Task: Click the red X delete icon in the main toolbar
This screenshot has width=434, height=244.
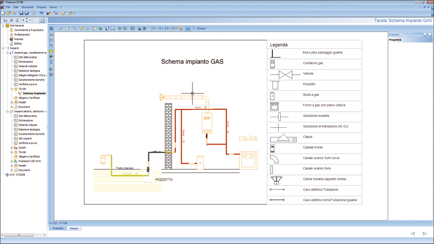Action: click(56, 13)
